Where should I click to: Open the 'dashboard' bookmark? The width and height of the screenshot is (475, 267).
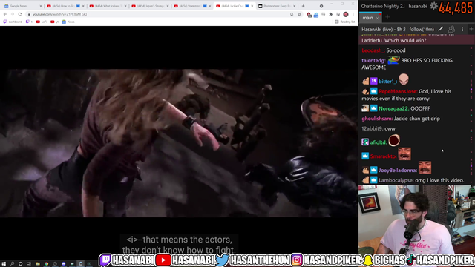(x=13, y=22)
